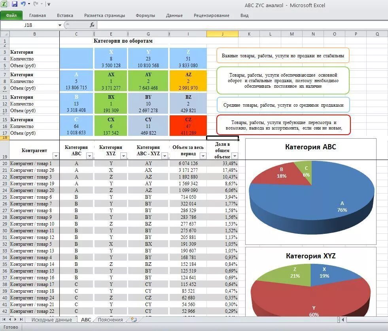
Task: Open the Вид ribbon tab
Action: point(244,15)
